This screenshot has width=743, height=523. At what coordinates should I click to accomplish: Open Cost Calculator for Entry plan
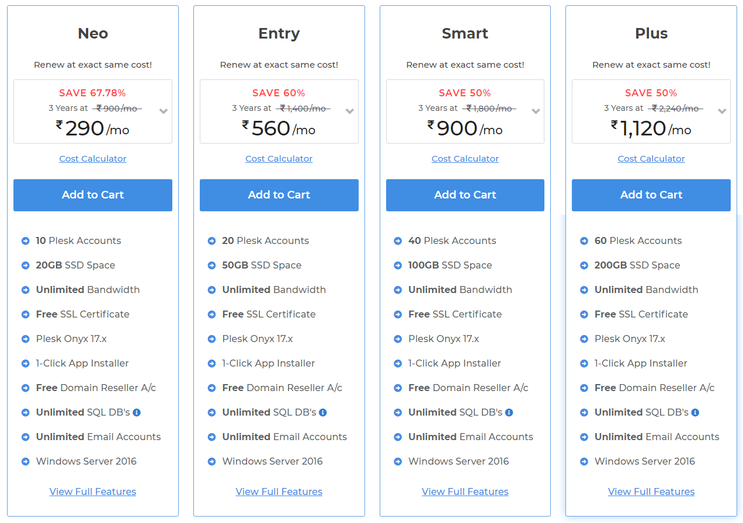(x=279, y=159)
